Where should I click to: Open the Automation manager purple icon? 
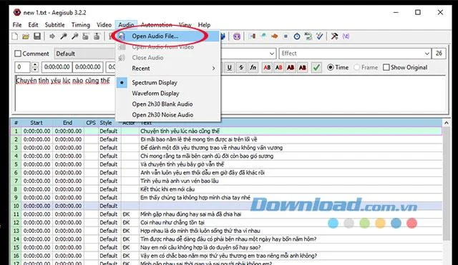point(237,36)
